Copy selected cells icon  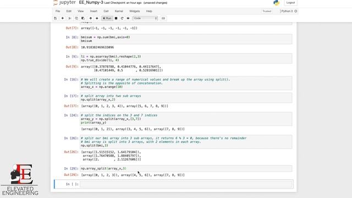(76, 18)
